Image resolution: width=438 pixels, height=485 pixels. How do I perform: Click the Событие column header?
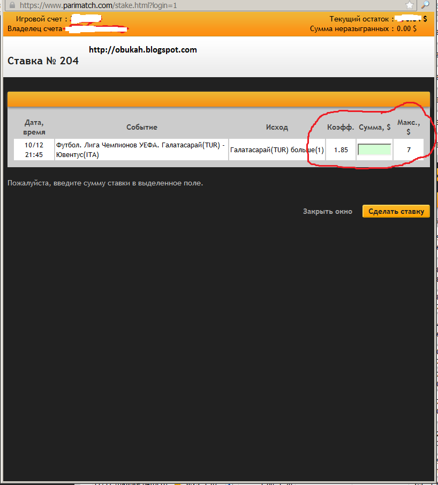click(x=142, y=127)
